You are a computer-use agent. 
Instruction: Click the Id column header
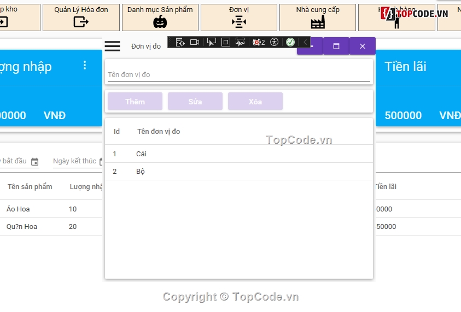click(116, 131)
